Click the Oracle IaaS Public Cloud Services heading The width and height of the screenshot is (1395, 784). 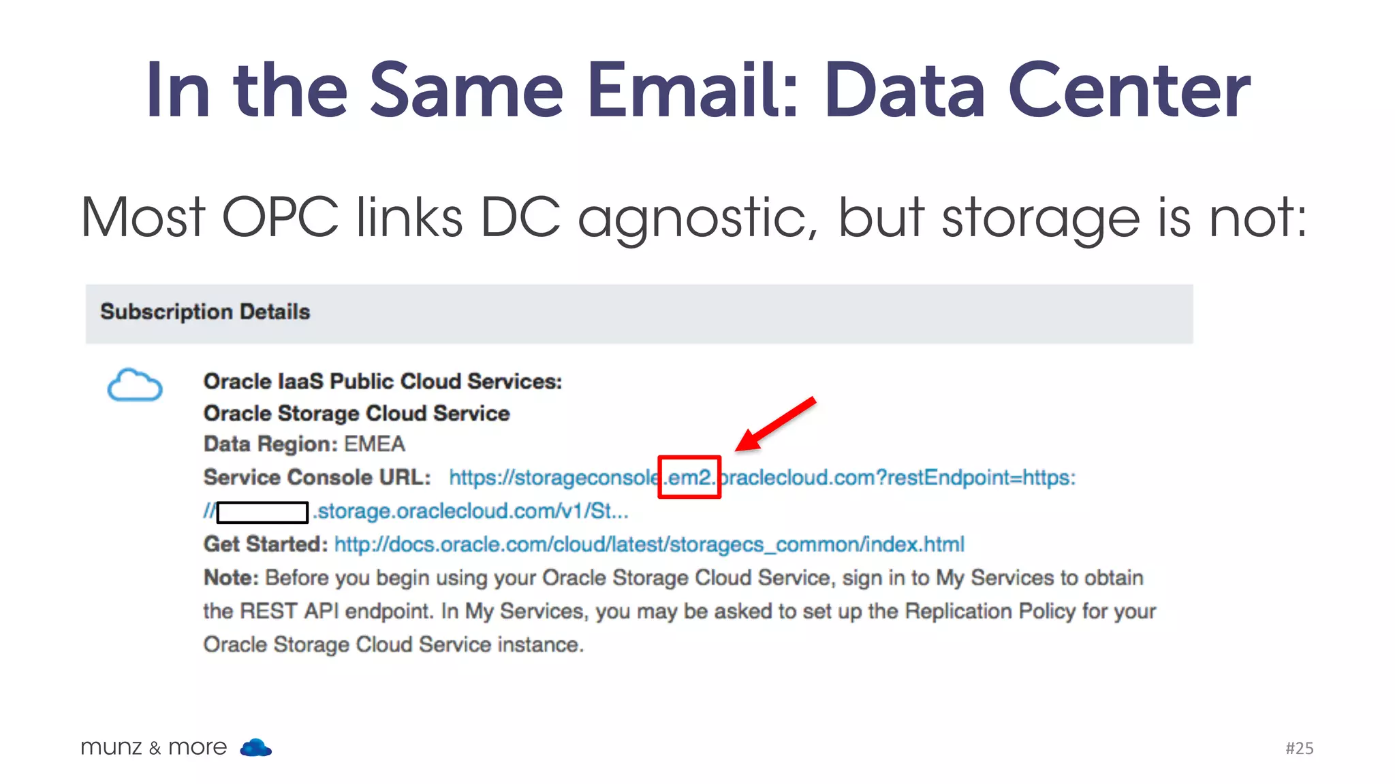(x=383, y=381)
